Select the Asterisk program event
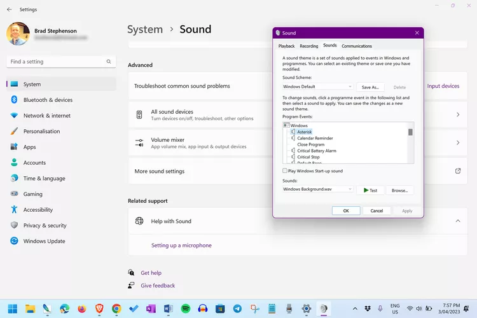The image size is (477, 318). click(305, 132)
